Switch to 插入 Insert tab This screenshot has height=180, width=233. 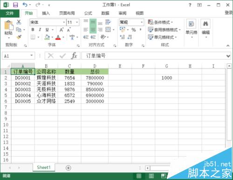click(46, 13)
